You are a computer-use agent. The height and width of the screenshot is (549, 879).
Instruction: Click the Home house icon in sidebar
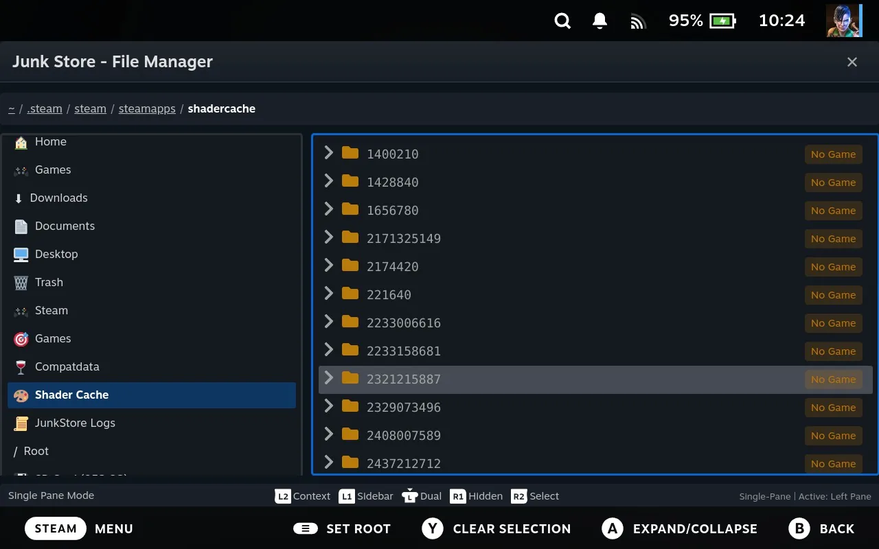coord(21,142)
